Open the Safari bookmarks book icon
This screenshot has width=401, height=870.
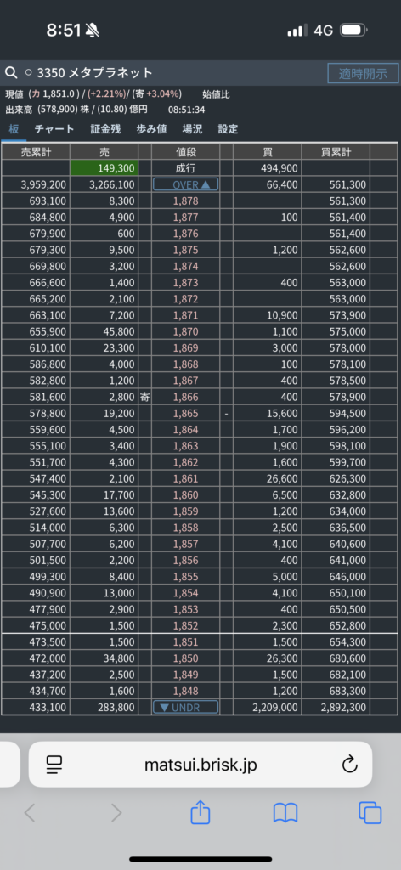click(x=285, y=813)
